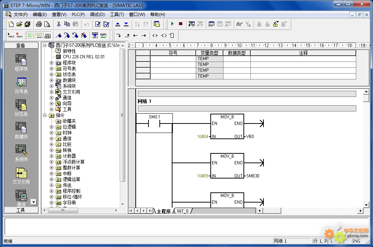Compile all blocks (double page checkmark icon)
Viewport: 373px width, 247px height.
[x=106, y=24]
